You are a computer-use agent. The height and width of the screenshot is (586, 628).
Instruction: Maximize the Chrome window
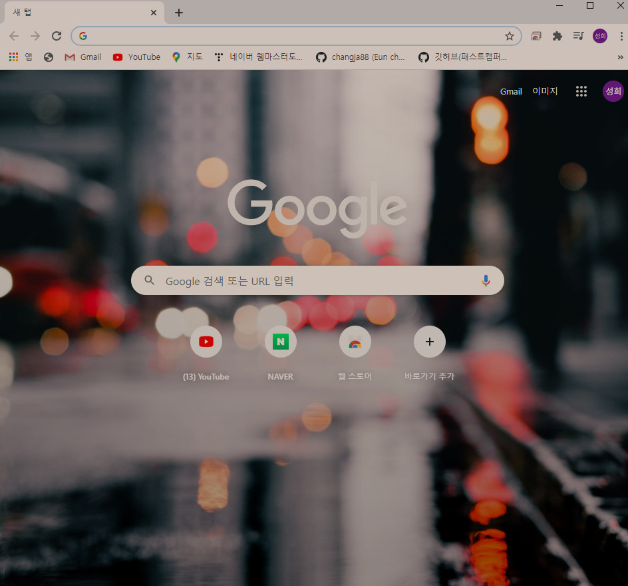[x=590, y=5]
